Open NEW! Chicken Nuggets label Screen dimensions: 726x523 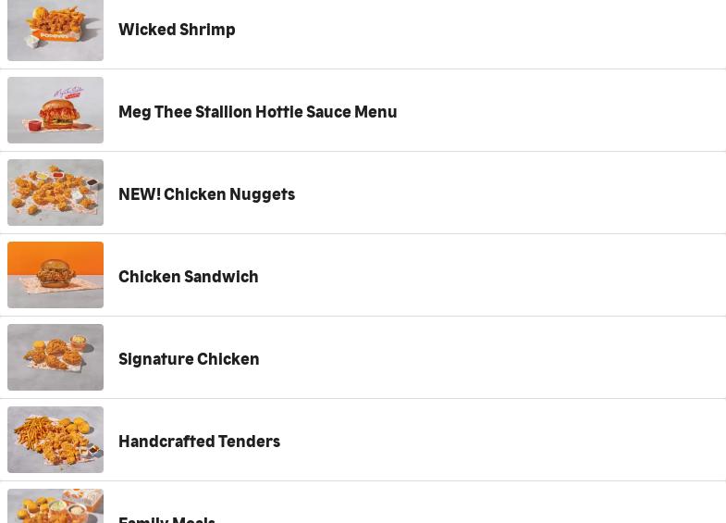[206, 194]
